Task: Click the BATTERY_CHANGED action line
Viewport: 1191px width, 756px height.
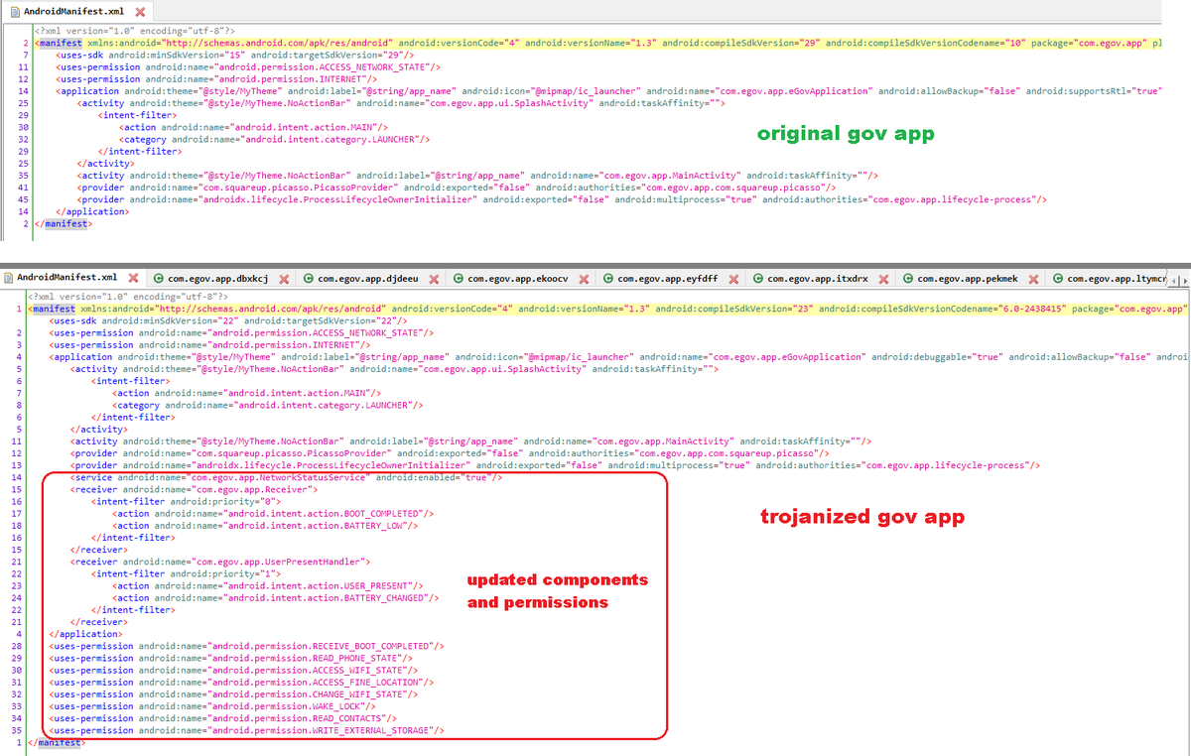Action: click(277, 597)
